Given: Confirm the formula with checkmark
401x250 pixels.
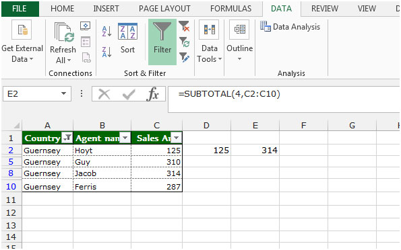Looking at the screenshot, I should coord(129,94).
